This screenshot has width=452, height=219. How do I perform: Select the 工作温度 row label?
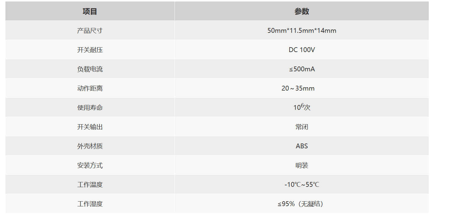(90, 184)
